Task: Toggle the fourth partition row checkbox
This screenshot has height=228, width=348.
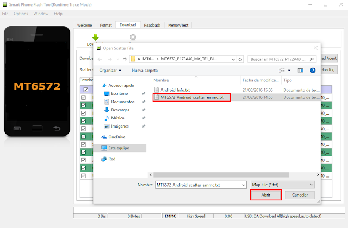Action: pyautogui.click(x=83, y=121)
